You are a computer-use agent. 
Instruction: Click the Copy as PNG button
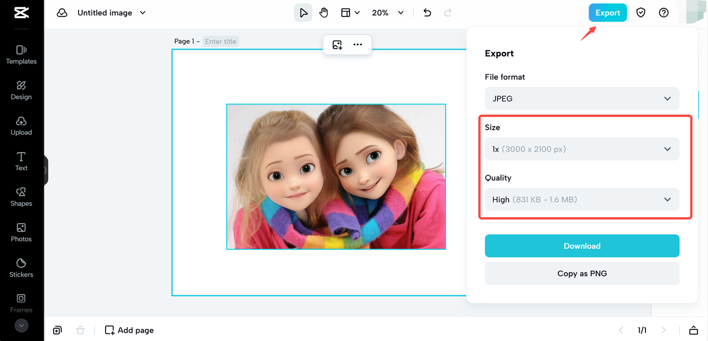click(582, 274)
